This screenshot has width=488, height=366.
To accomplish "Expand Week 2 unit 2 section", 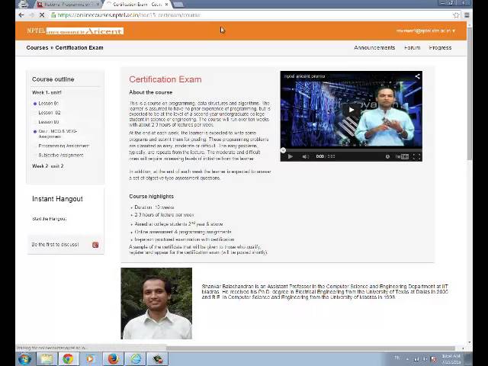I will point(47,165).
